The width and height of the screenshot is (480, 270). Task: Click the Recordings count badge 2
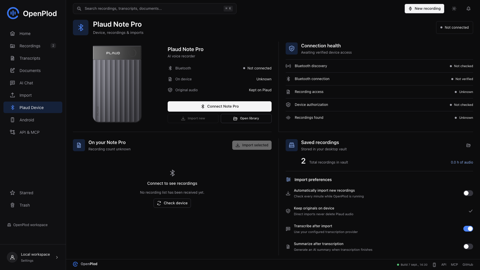click(x=53, y=46)
